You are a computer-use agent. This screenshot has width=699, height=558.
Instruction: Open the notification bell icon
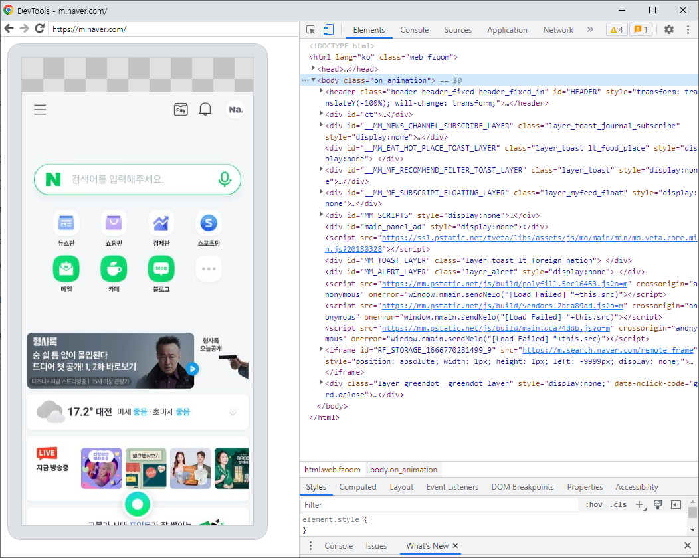[205, 109]
